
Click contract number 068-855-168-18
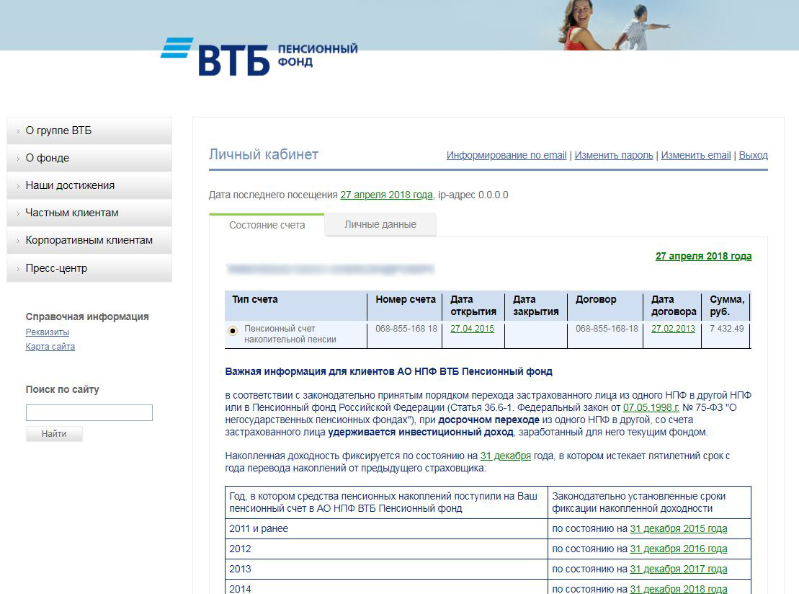coord(607,328)
